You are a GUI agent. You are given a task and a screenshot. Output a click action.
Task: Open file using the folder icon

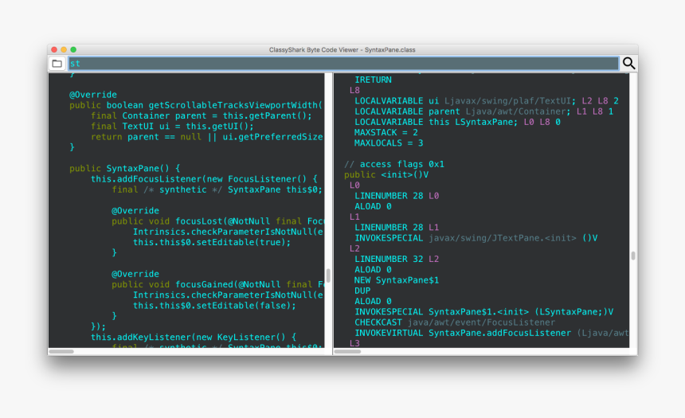coord(57,64)
